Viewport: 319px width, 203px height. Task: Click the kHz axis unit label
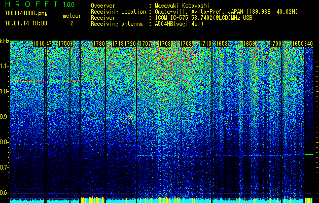coord(5,41)
